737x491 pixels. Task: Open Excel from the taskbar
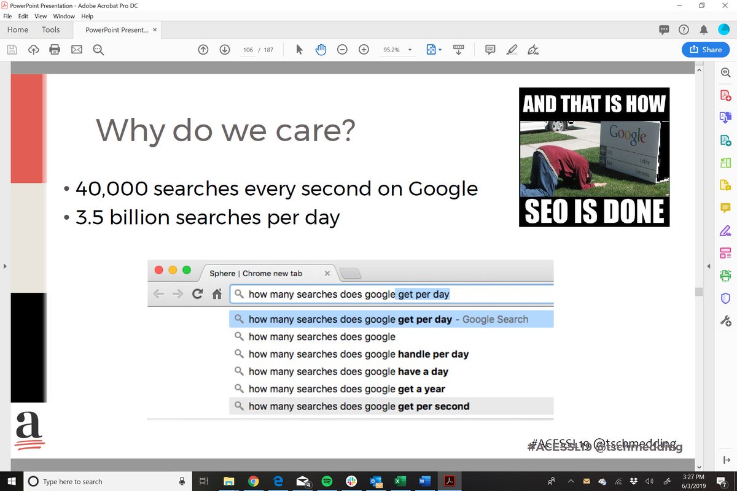(x=400, y=481)
